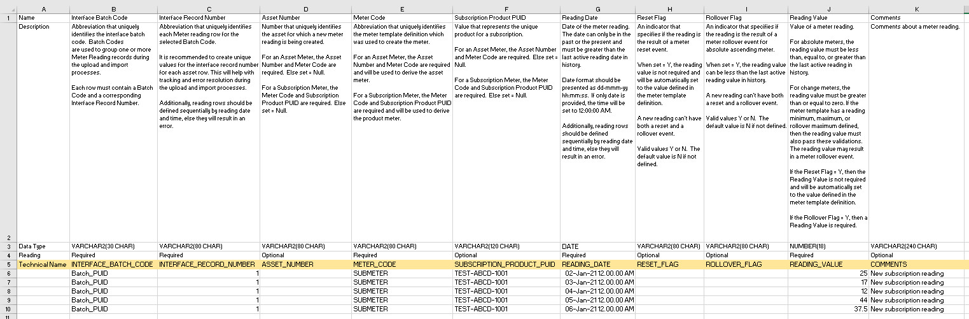
Task: Select row 10 header number
Action: point(8,309)
